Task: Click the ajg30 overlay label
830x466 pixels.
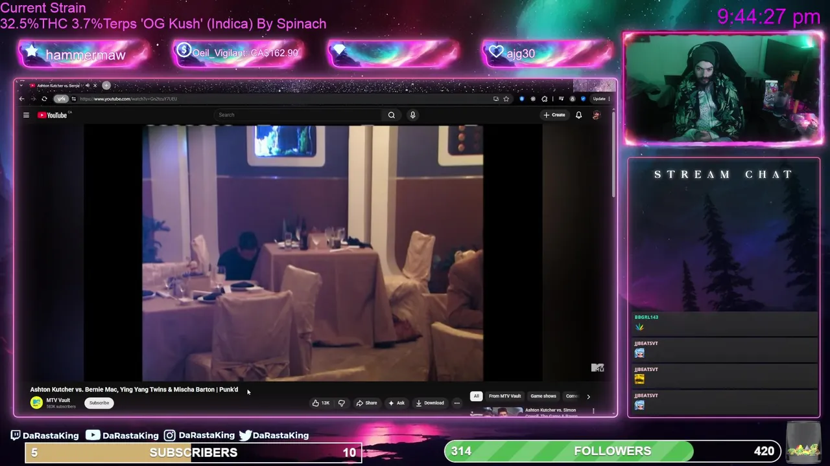Action: [x=521, y=54]
